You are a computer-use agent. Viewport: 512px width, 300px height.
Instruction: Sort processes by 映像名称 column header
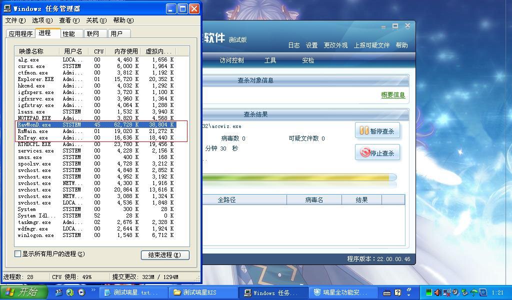(37, 51)
